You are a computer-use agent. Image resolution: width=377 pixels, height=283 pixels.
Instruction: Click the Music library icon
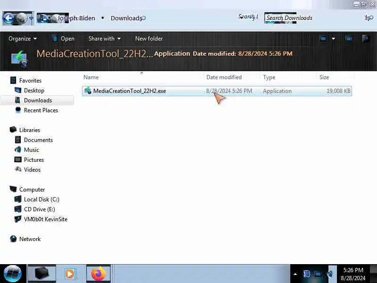point(18,150)
